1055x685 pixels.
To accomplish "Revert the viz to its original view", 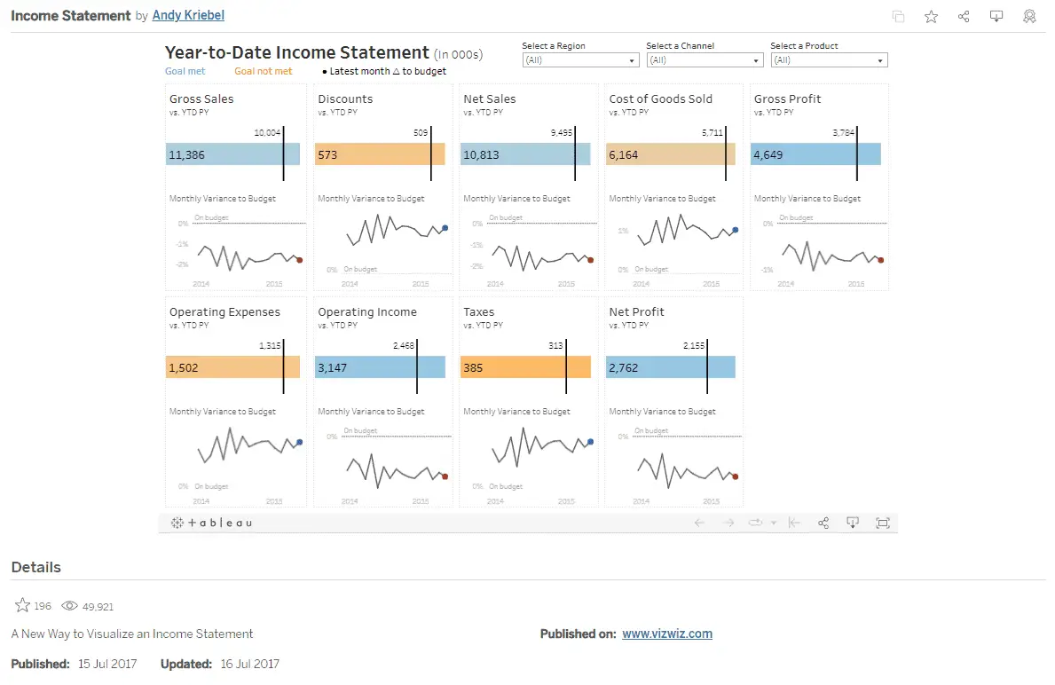I will pyautogui.click(x=794, y=523).
